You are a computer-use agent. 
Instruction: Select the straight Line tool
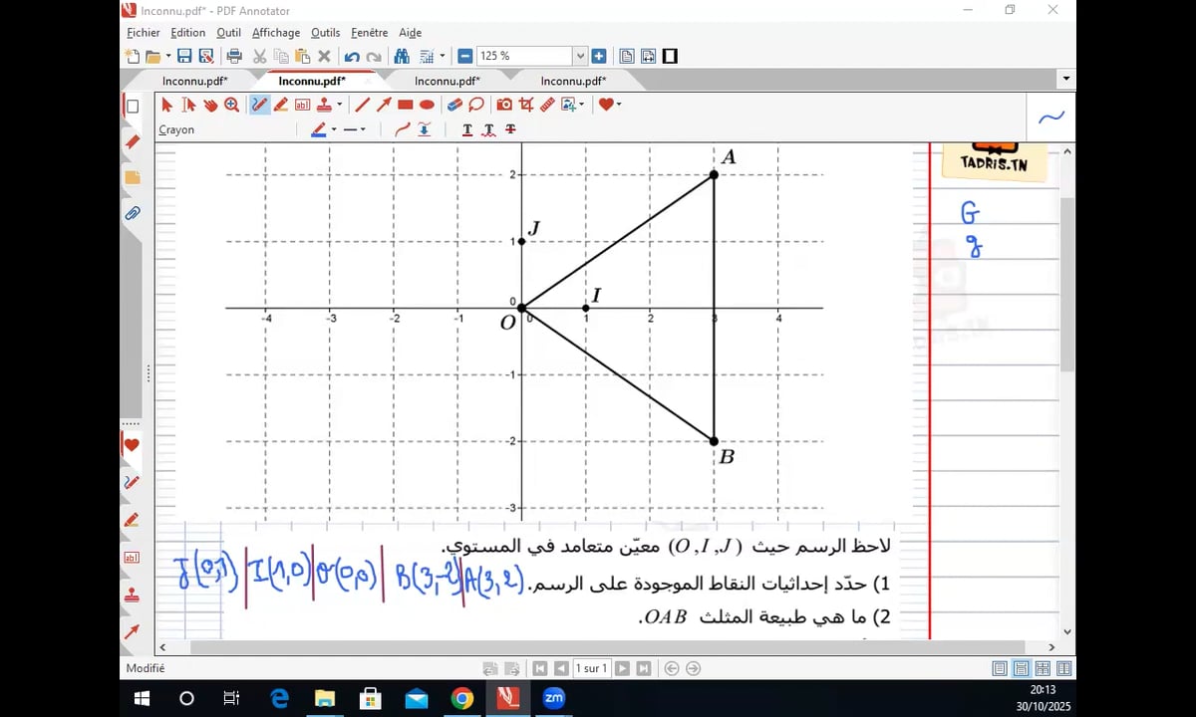coord(362,105)
